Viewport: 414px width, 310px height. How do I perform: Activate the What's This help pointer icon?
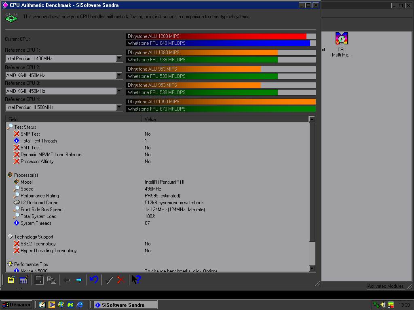click(136, 280)
